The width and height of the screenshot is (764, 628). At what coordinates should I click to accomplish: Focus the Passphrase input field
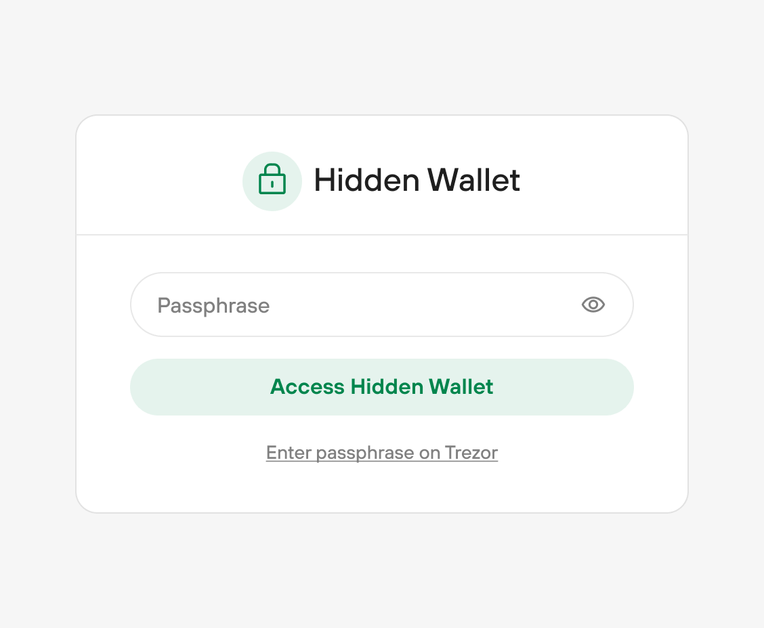[382, 305]
